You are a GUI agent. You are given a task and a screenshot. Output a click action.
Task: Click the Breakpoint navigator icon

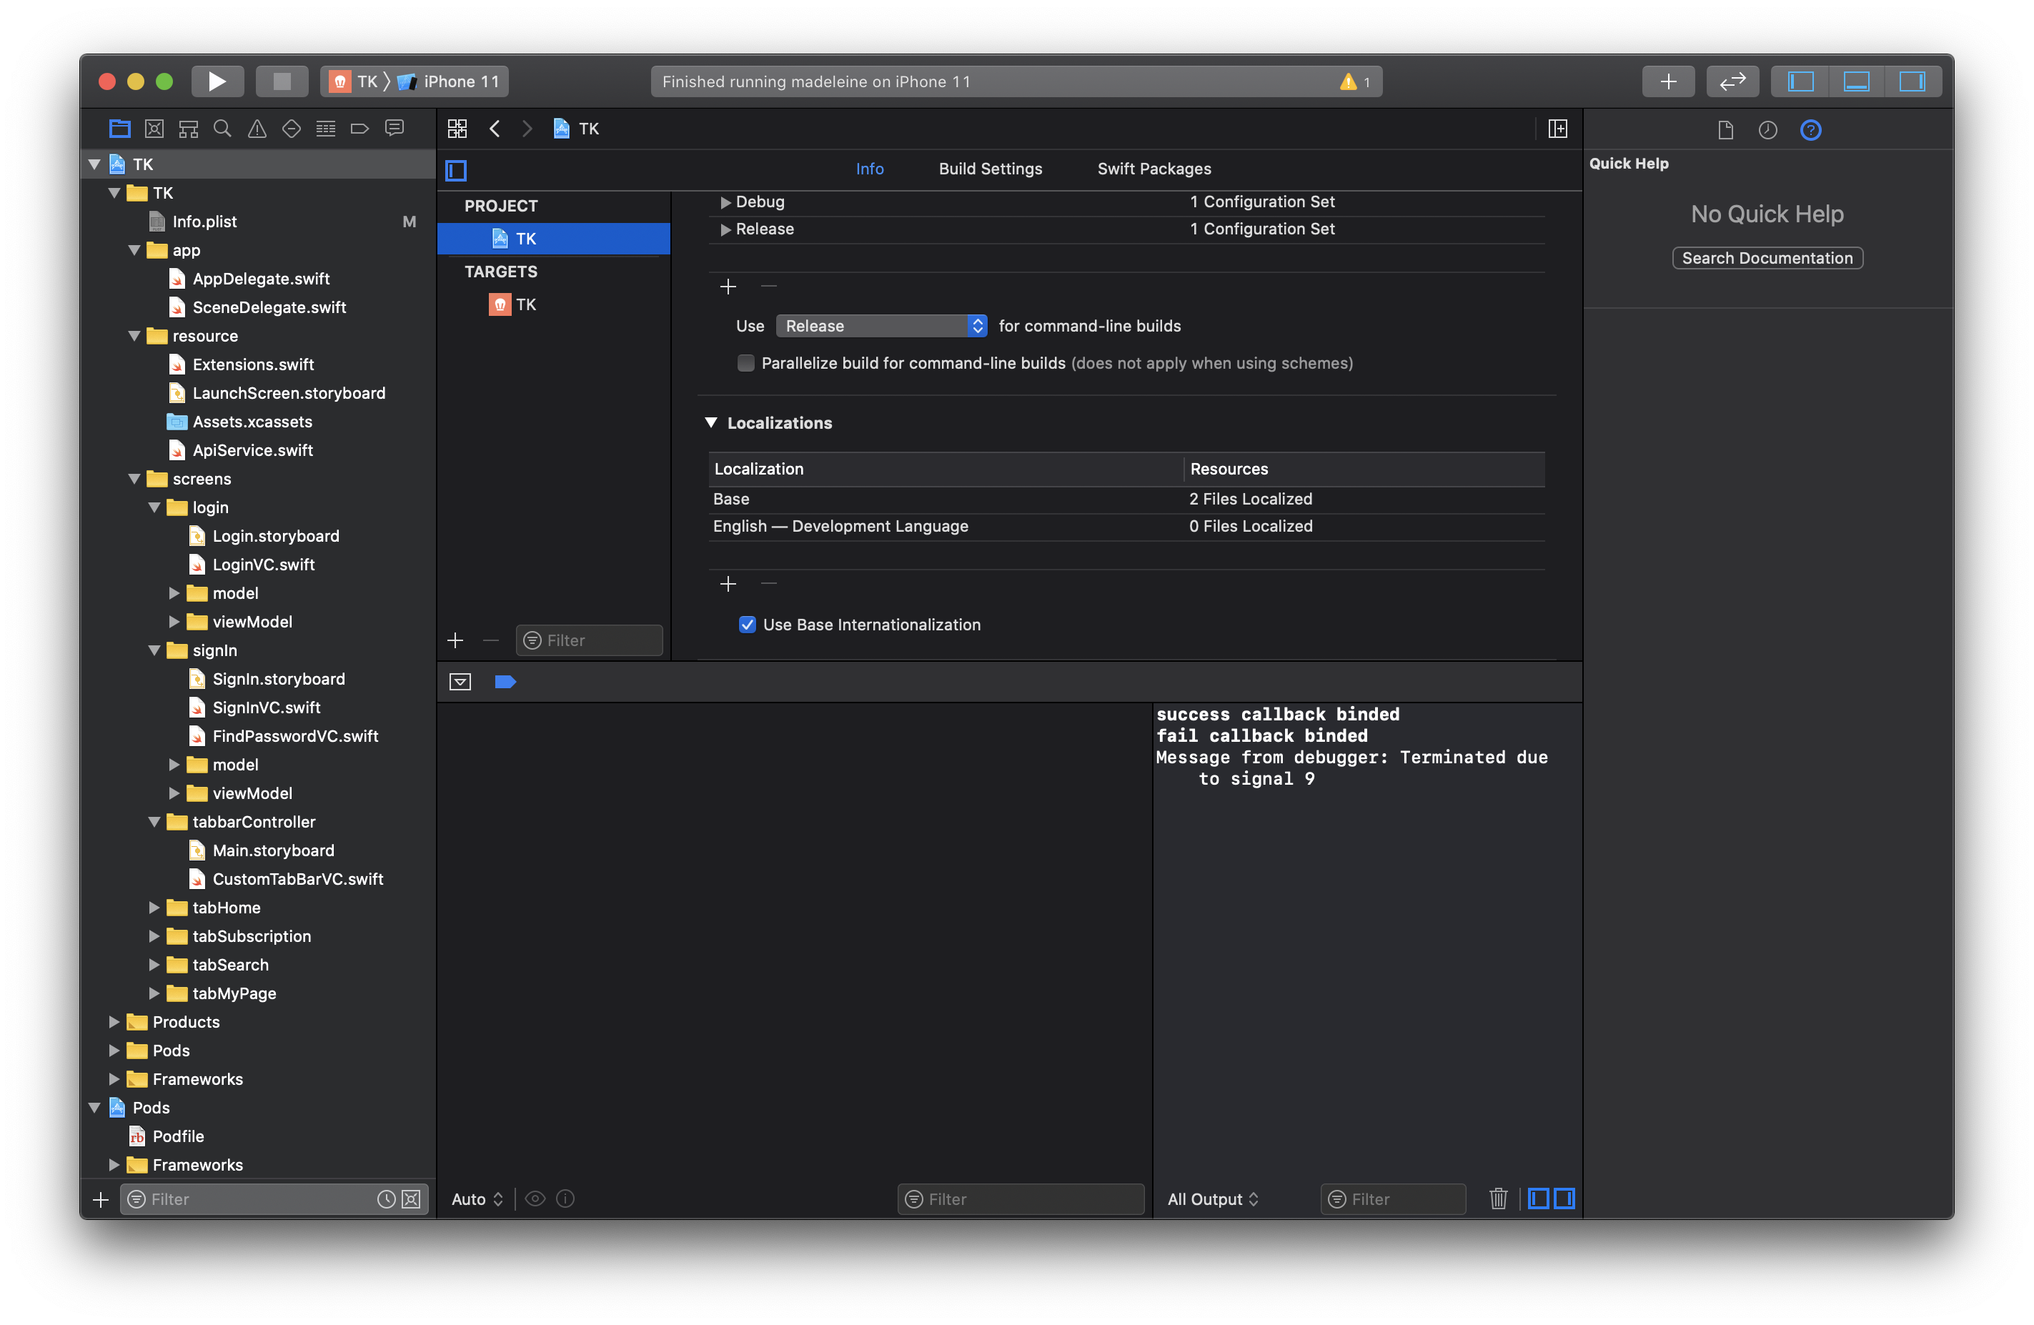point(359,129)
